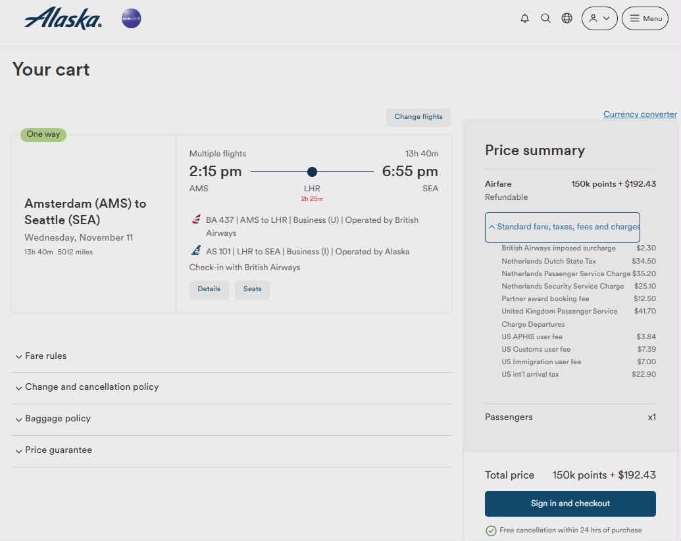Click the oneworld alliance badge
Screen dimensions: 681x541
131,18
